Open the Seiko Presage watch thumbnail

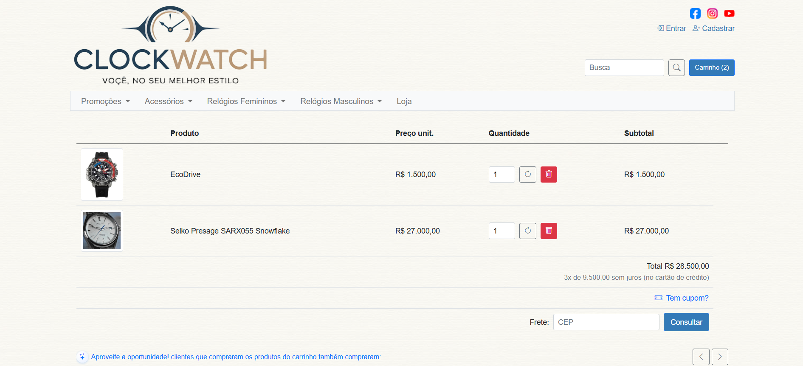pos(102,231)
